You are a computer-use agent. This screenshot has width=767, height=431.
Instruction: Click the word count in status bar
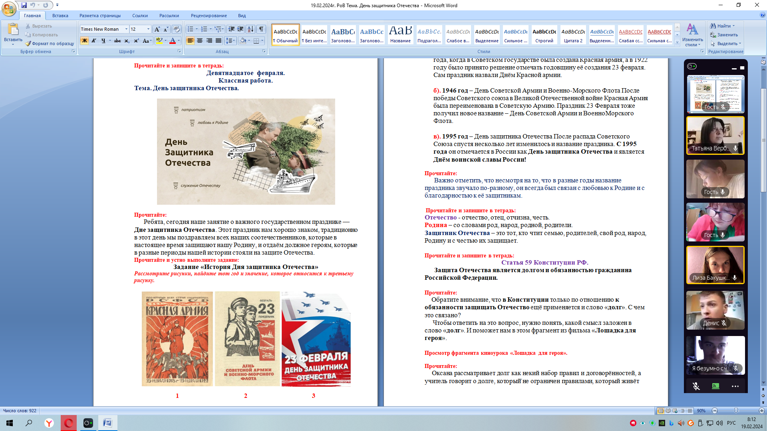click(20, 411)
